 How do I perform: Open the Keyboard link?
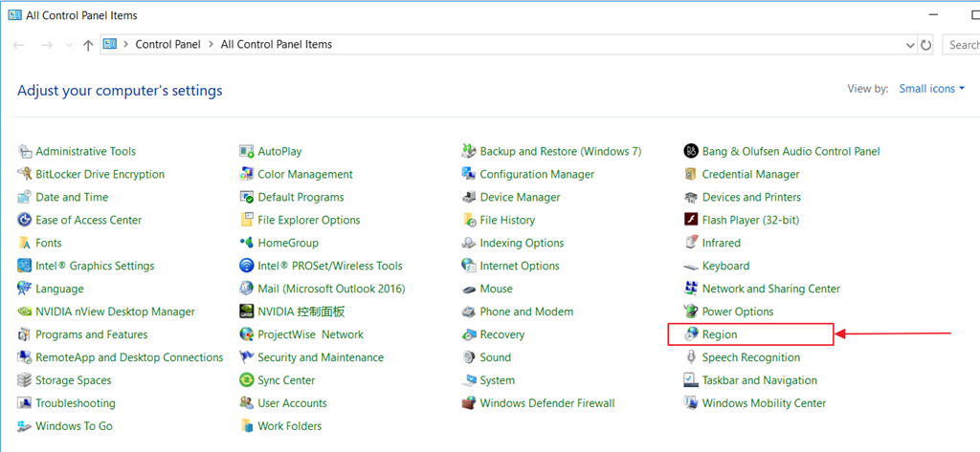(x=725, y=266)
